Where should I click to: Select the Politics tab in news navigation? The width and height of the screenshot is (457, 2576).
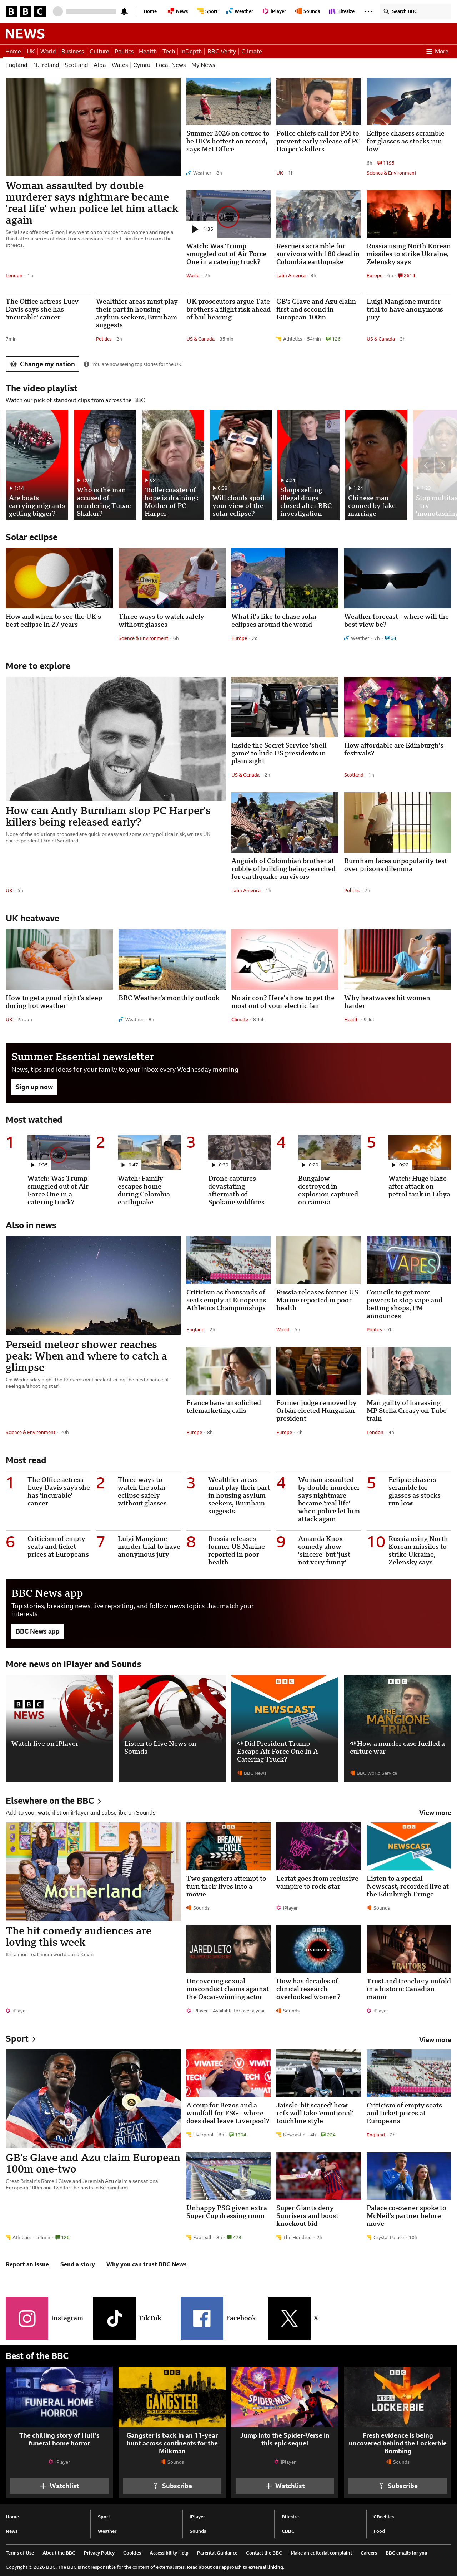pos(124,51)
